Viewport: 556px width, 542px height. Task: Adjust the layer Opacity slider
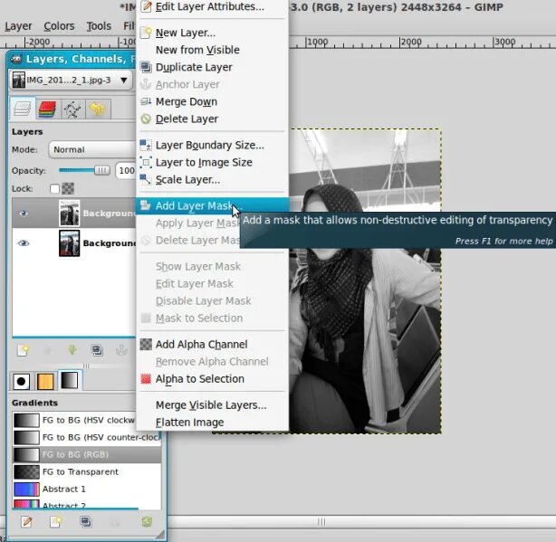pyautogui.click(x=84, y=170)
